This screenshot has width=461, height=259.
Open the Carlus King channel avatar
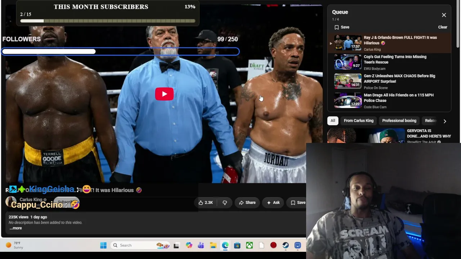point(11,202)
